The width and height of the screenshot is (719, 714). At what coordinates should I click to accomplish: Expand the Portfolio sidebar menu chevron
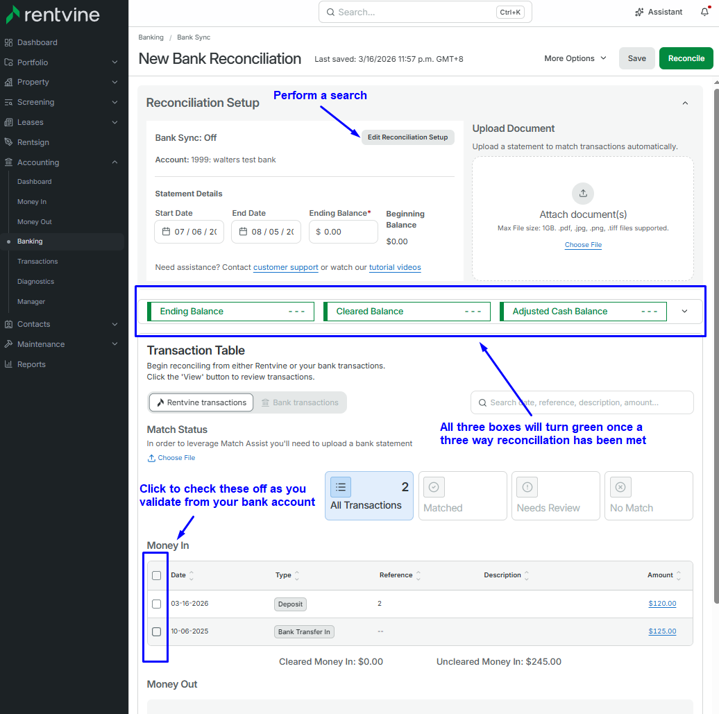click(x=115, y=62)
